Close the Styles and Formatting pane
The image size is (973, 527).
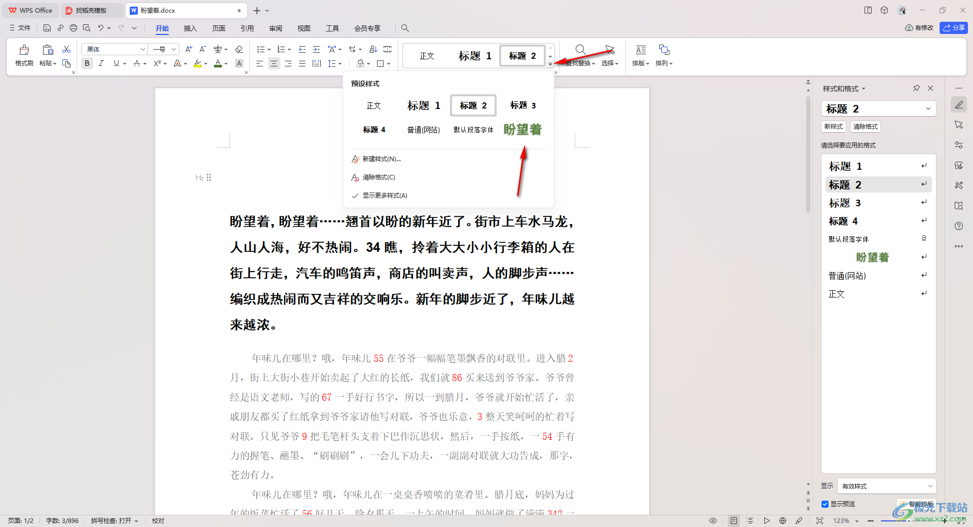pyautogui.click(x=930, y=88)
